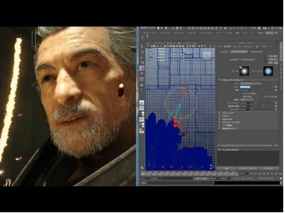Click the Intensity slider handle

(x=262, y=90)
